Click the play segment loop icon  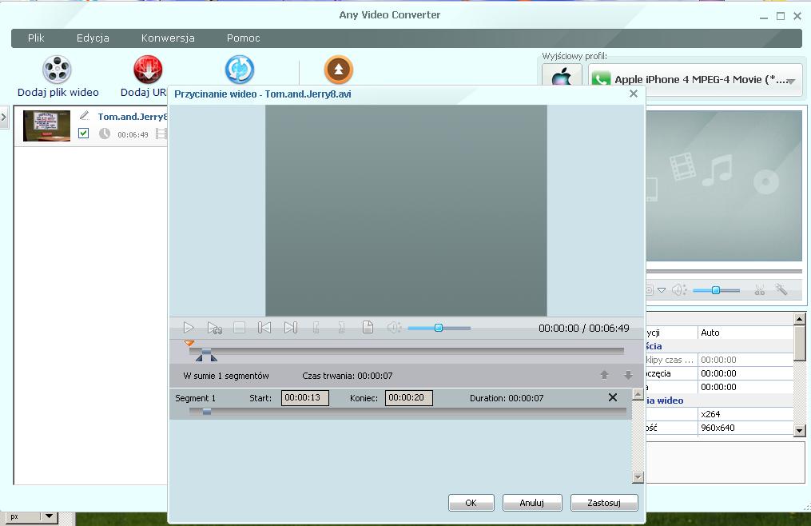click(214, 328)
